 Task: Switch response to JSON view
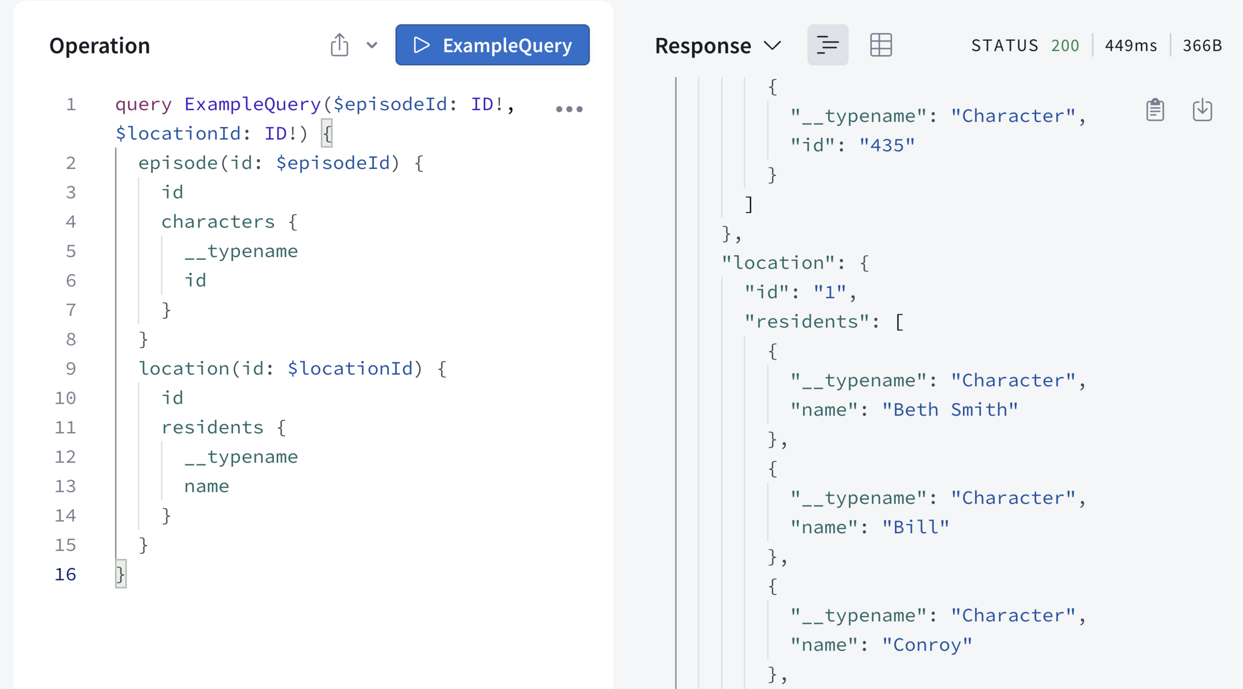coord(827,45)
